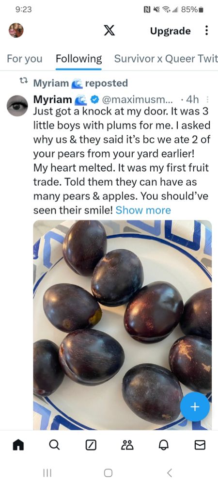Select the Following tab

point(79,59)
